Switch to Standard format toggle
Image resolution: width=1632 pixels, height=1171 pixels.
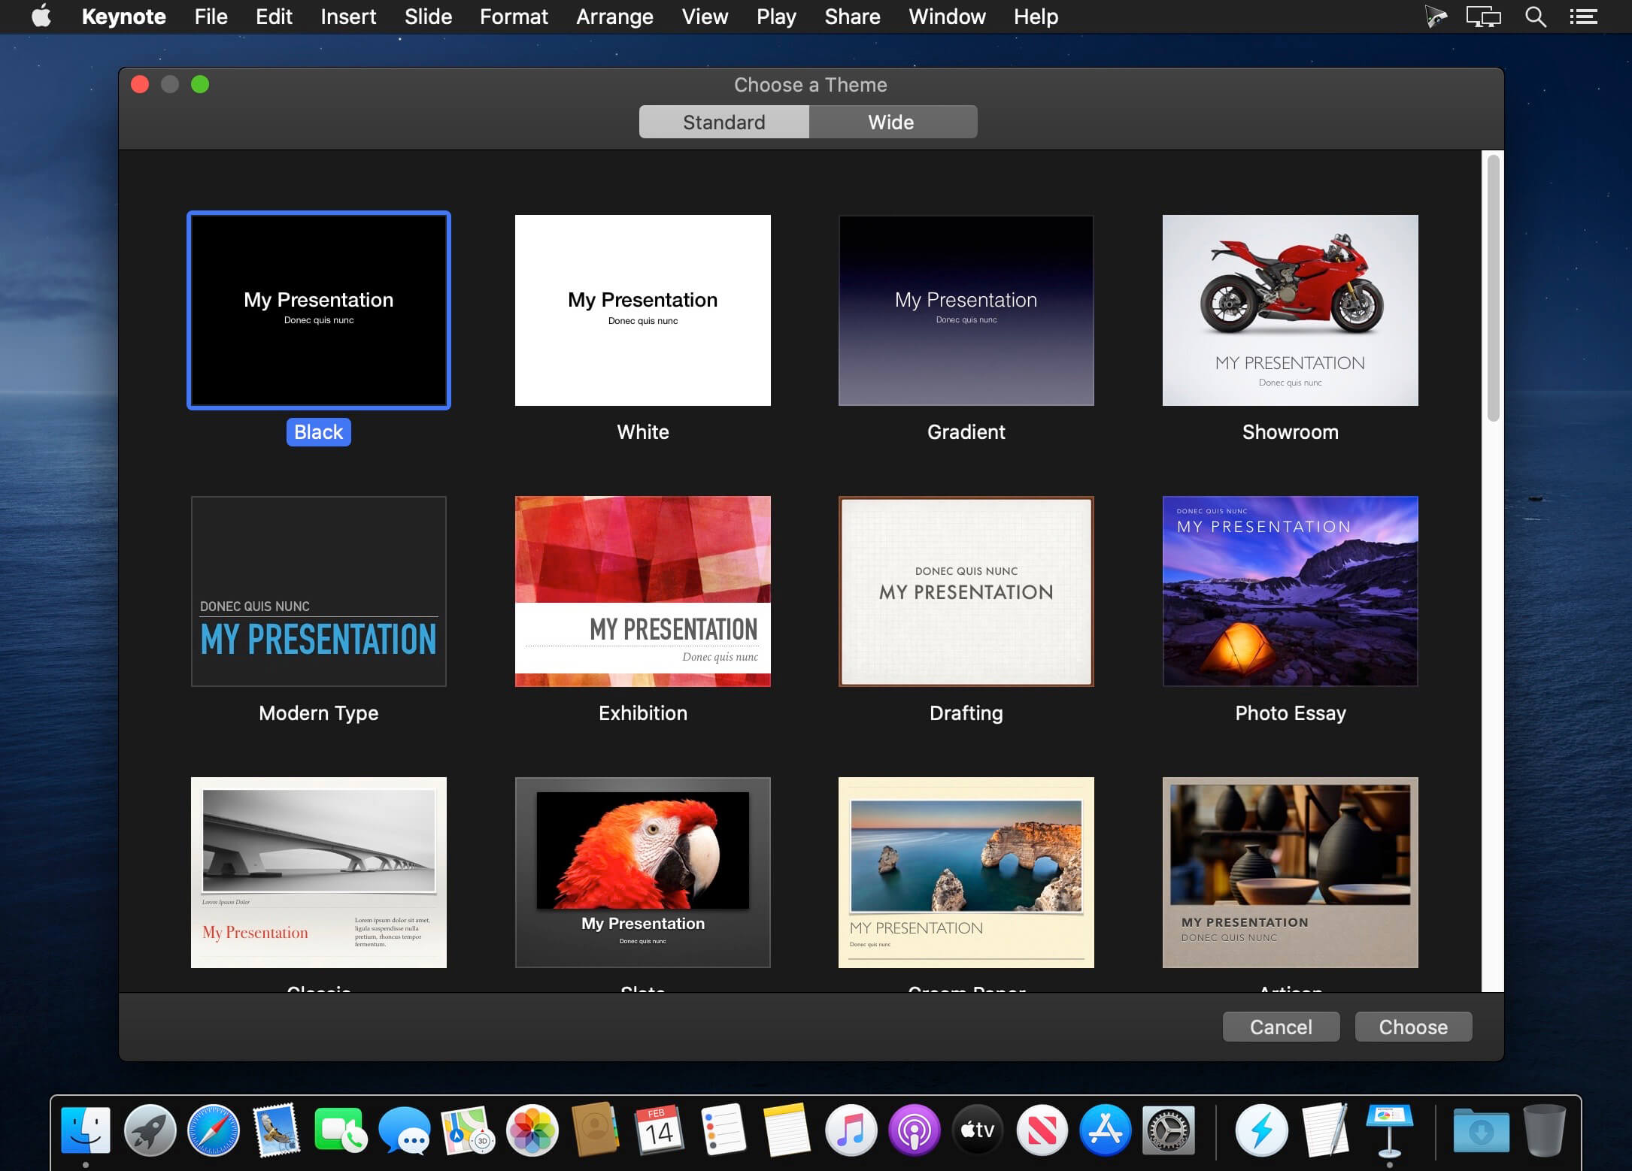723,122
